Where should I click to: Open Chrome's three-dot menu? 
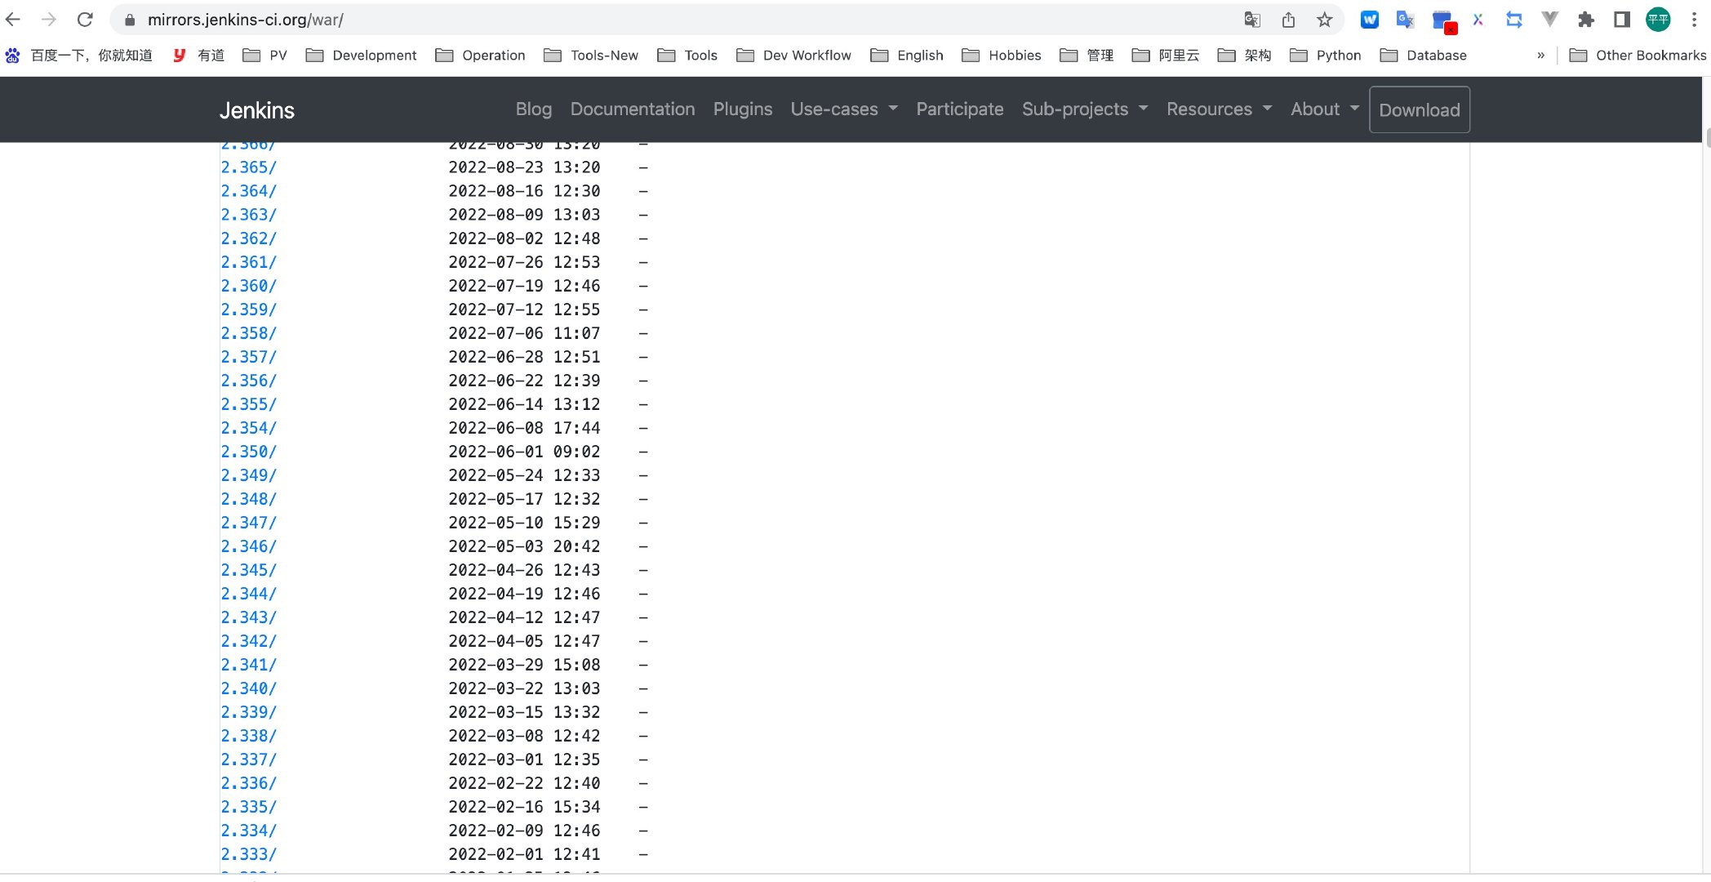[1694, 20]
